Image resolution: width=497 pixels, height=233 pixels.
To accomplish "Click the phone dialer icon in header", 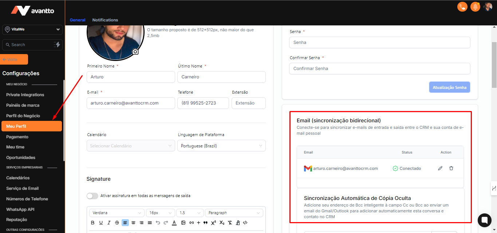I will pyautogui.click(x=462, y=7).
